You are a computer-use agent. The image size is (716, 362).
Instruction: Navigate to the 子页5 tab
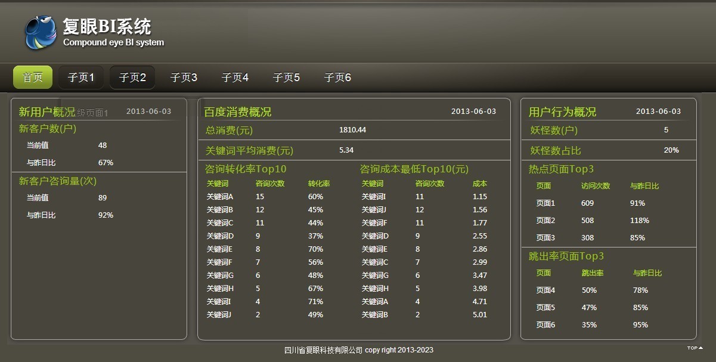pyautogui.click(x=286, y=78)
